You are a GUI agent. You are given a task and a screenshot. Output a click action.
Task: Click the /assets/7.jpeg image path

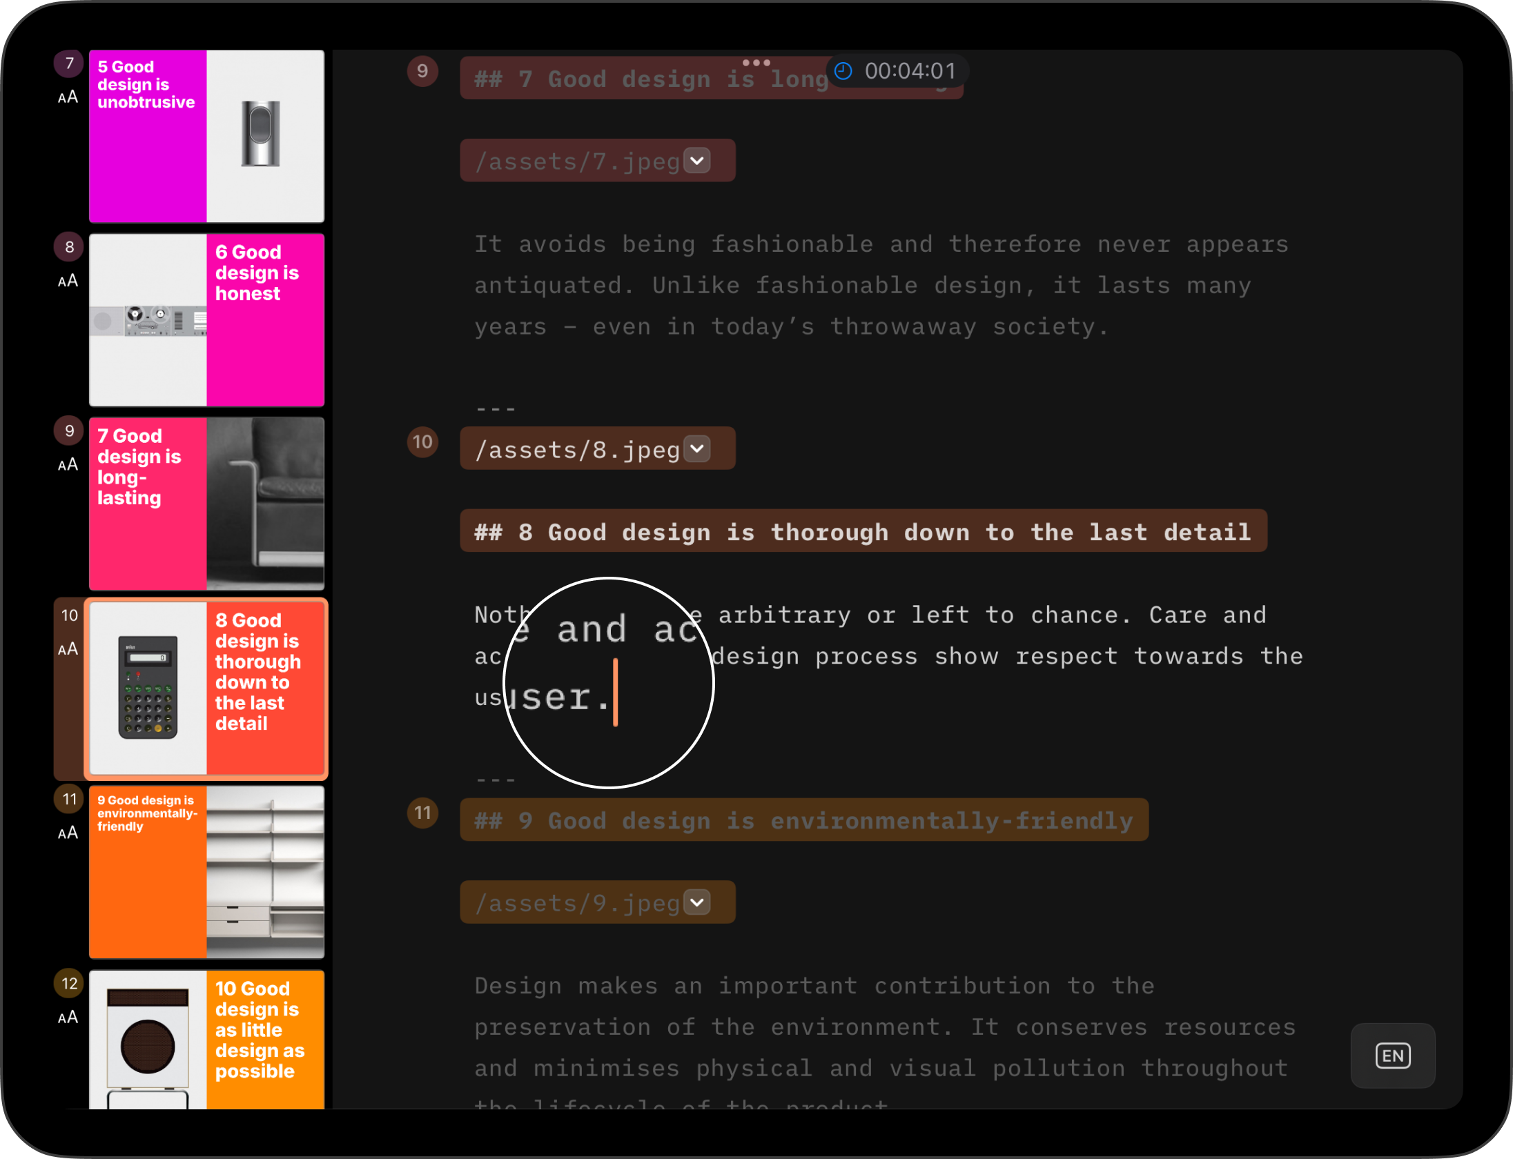[578, 161]
